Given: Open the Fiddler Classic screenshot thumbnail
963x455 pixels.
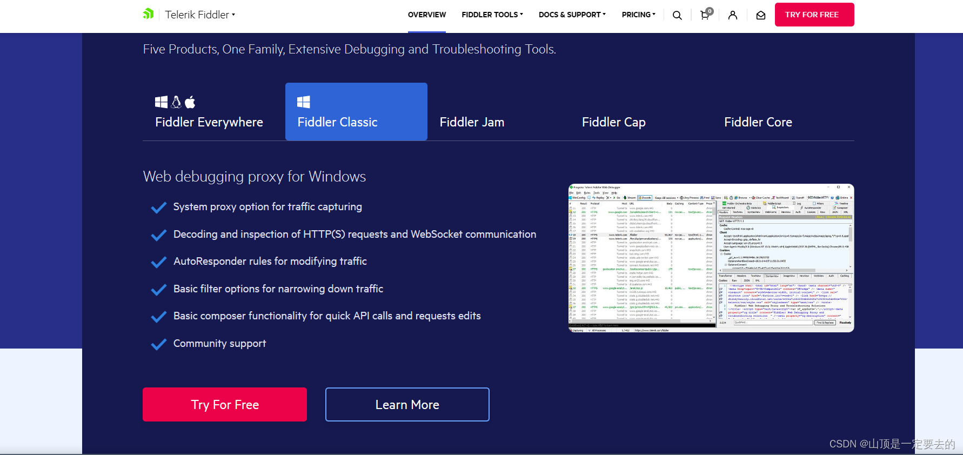Looking at the screenshot, I should [x=711, y=258].
